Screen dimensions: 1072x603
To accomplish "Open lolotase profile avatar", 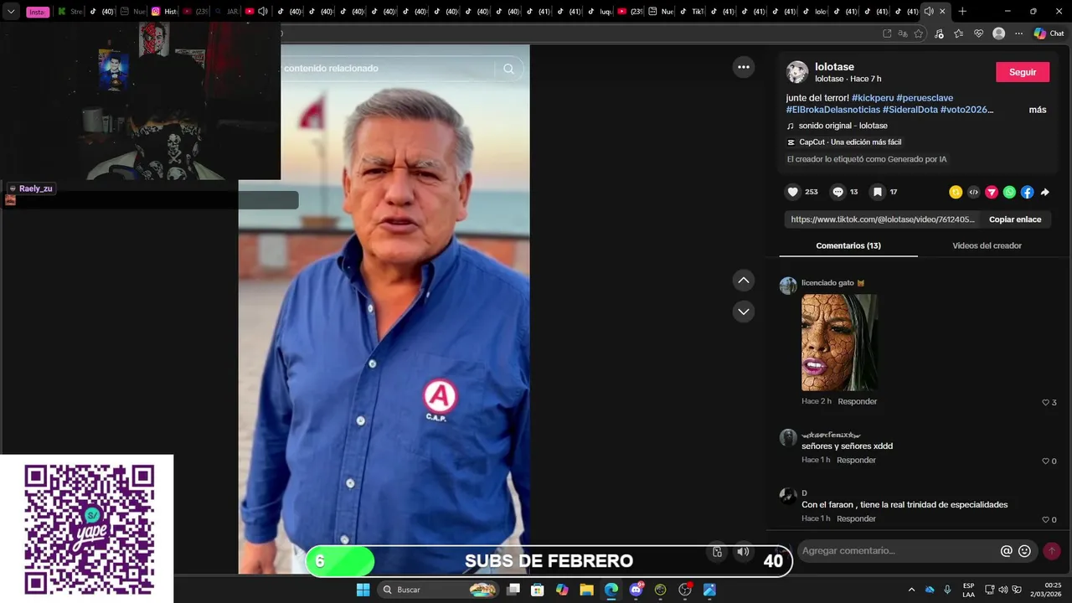I will pyautogui.click(x=797, y=72).
